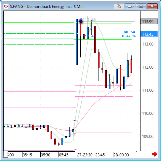Click the chain link window icon
This screenshot has width=161, height=161.
tap(119, 6)
